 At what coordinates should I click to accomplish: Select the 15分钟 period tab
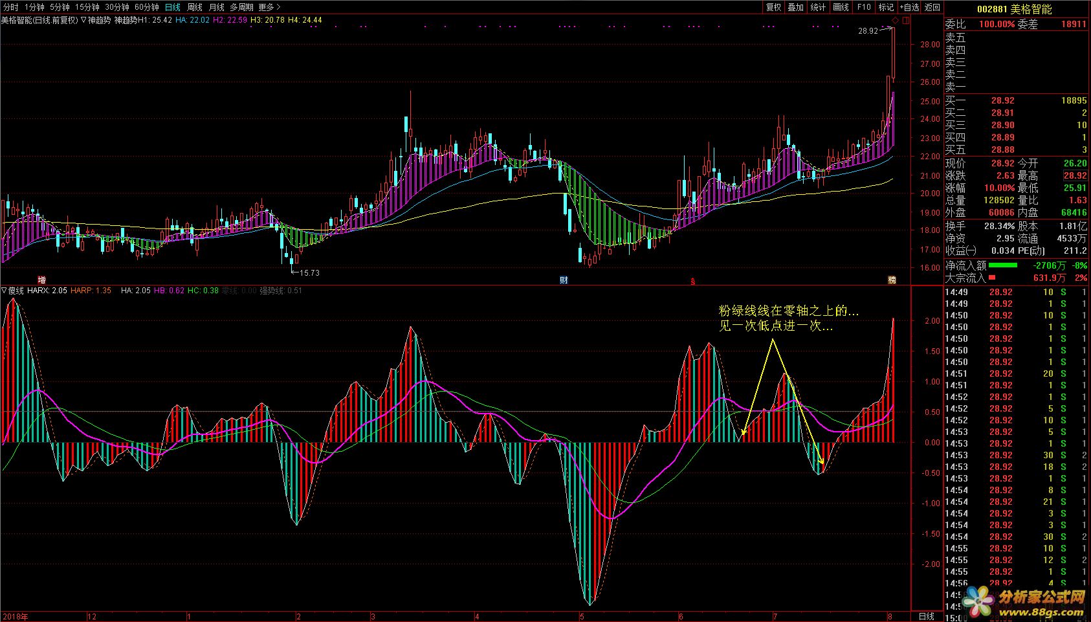click(x=87, y=7)
